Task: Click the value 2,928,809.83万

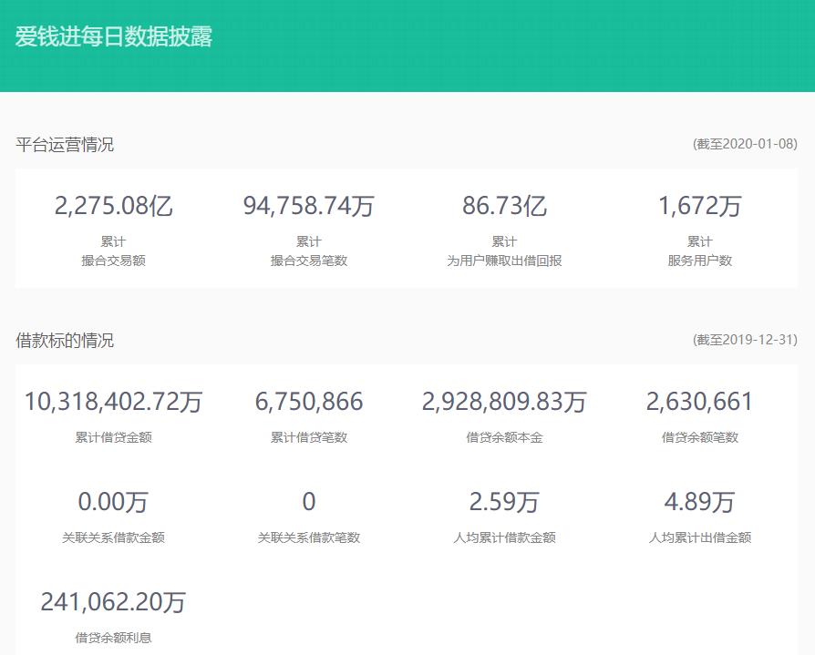Action: (x=504, y=402)
